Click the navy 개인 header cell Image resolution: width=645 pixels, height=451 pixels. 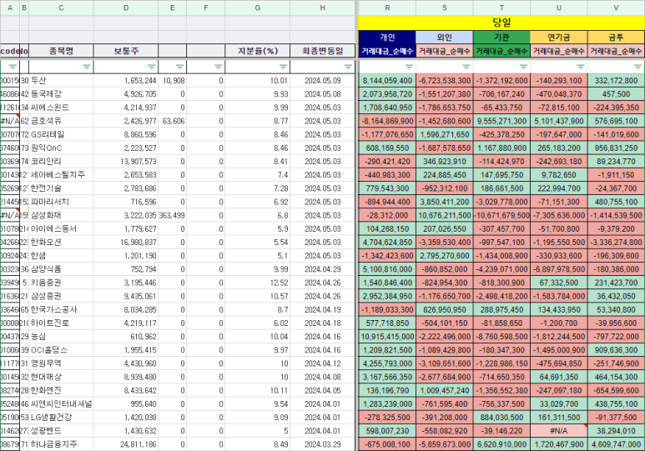(387, 37)
